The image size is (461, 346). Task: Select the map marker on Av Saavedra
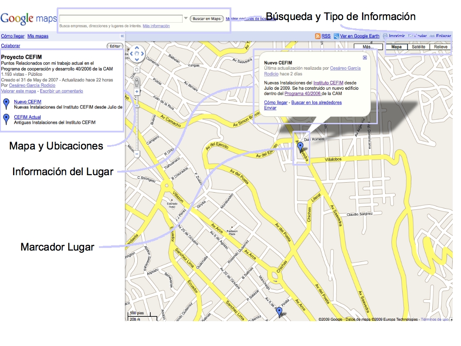click(301, 147)
